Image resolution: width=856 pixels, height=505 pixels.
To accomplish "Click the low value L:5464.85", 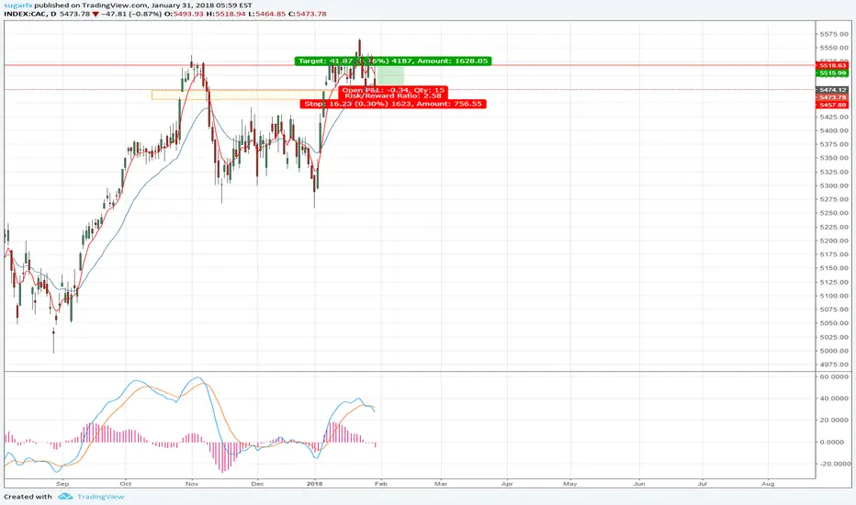I will click(x=267, y=14).
